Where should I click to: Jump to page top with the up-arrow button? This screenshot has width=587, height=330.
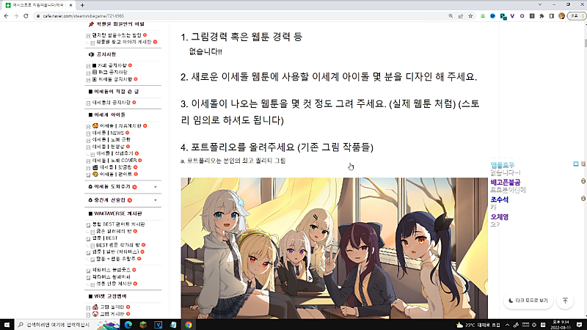[x=565, y=301]
